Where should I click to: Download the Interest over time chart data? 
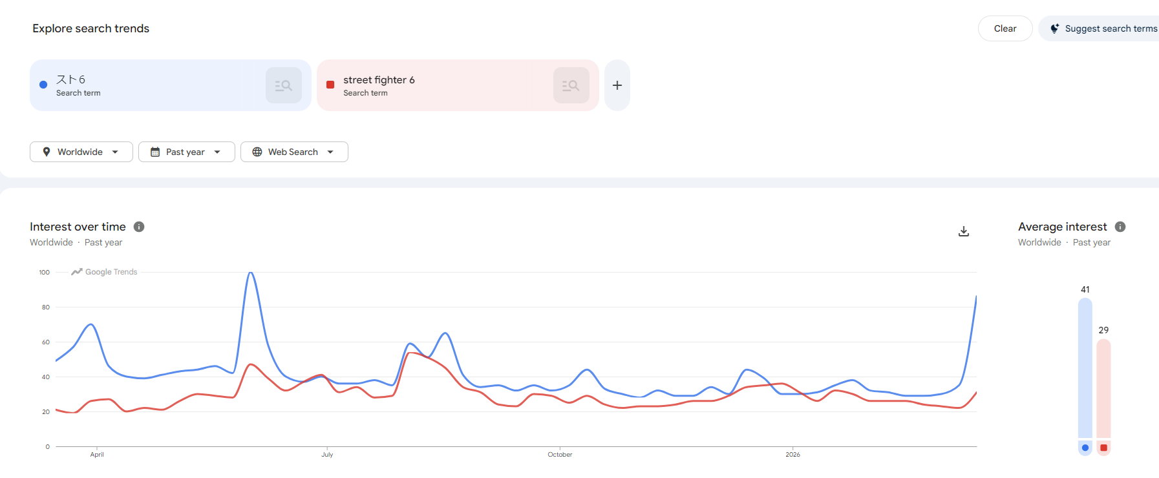963,231
